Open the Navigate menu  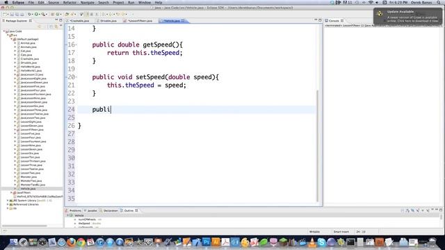tap(88, 2)
